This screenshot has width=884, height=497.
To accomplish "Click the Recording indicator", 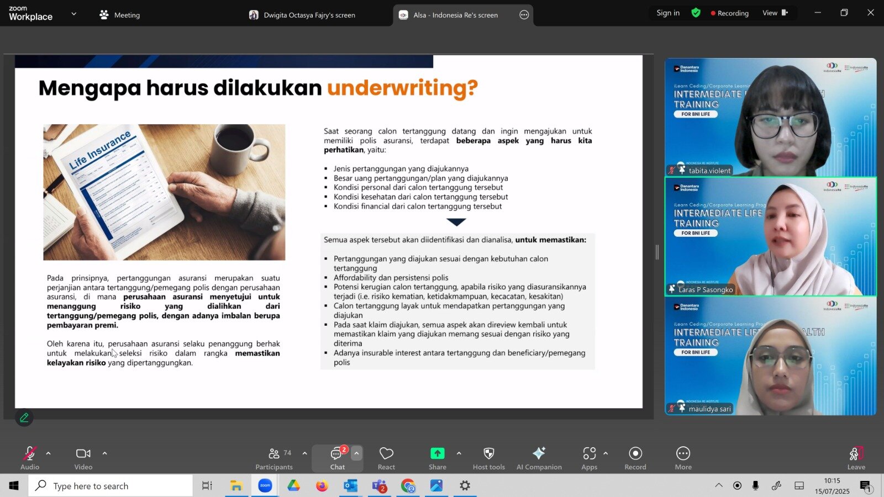I will (730, 13).
